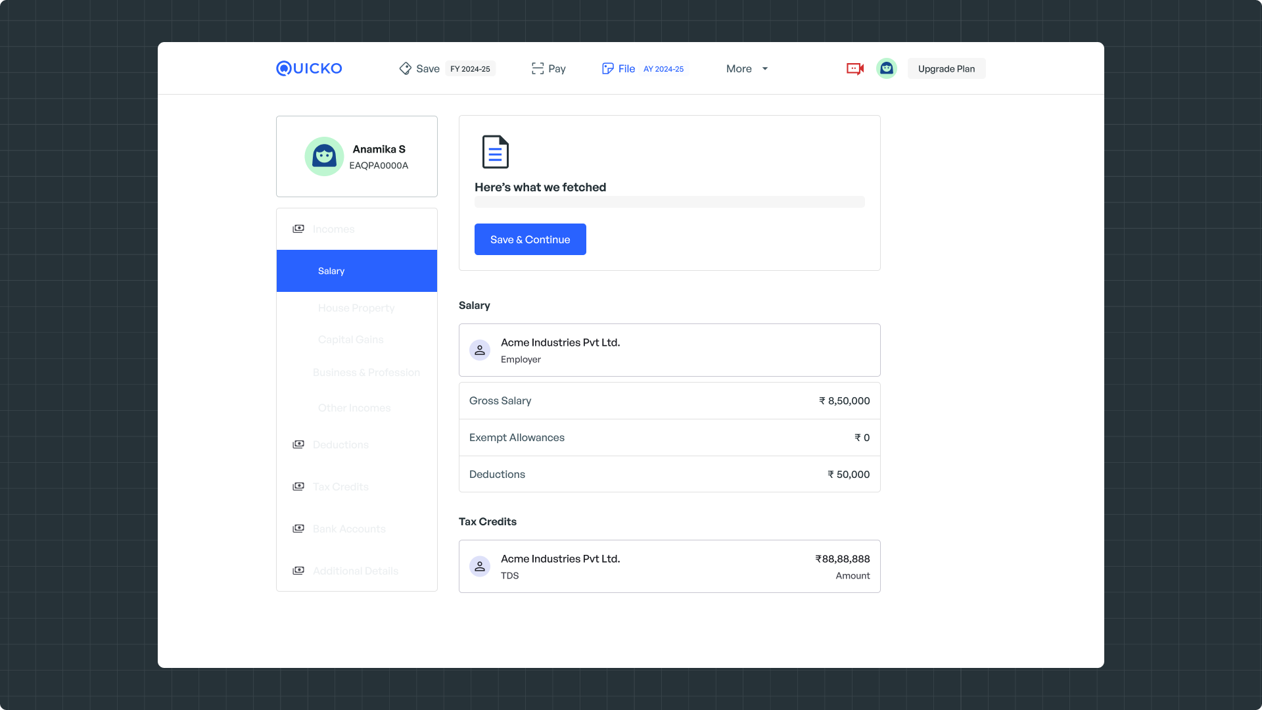Click Save & Continue button

click(530, 239)
